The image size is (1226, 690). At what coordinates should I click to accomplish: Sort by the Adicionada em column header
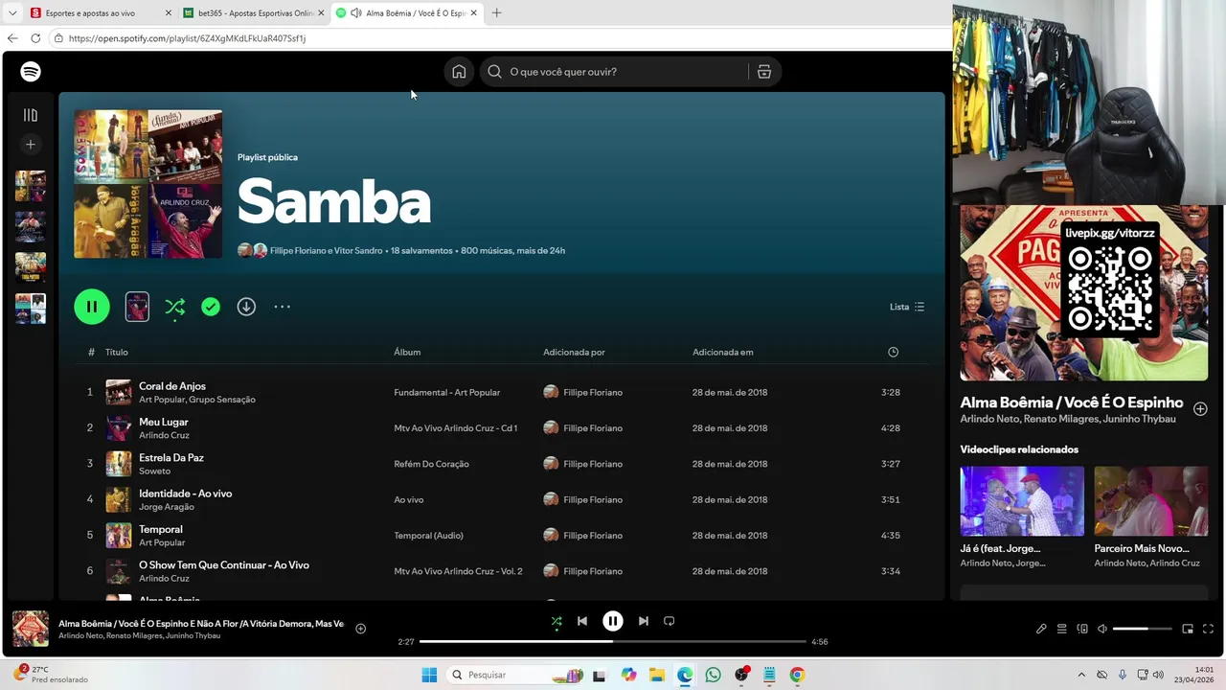[x=723, y=352]
